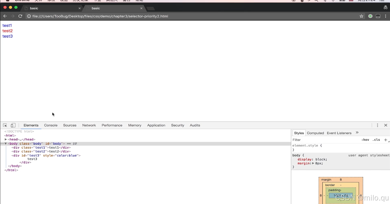The height and width of the screenshot is (204, 390).
Task: Click the border label in box model
Action: coord(330,185)
